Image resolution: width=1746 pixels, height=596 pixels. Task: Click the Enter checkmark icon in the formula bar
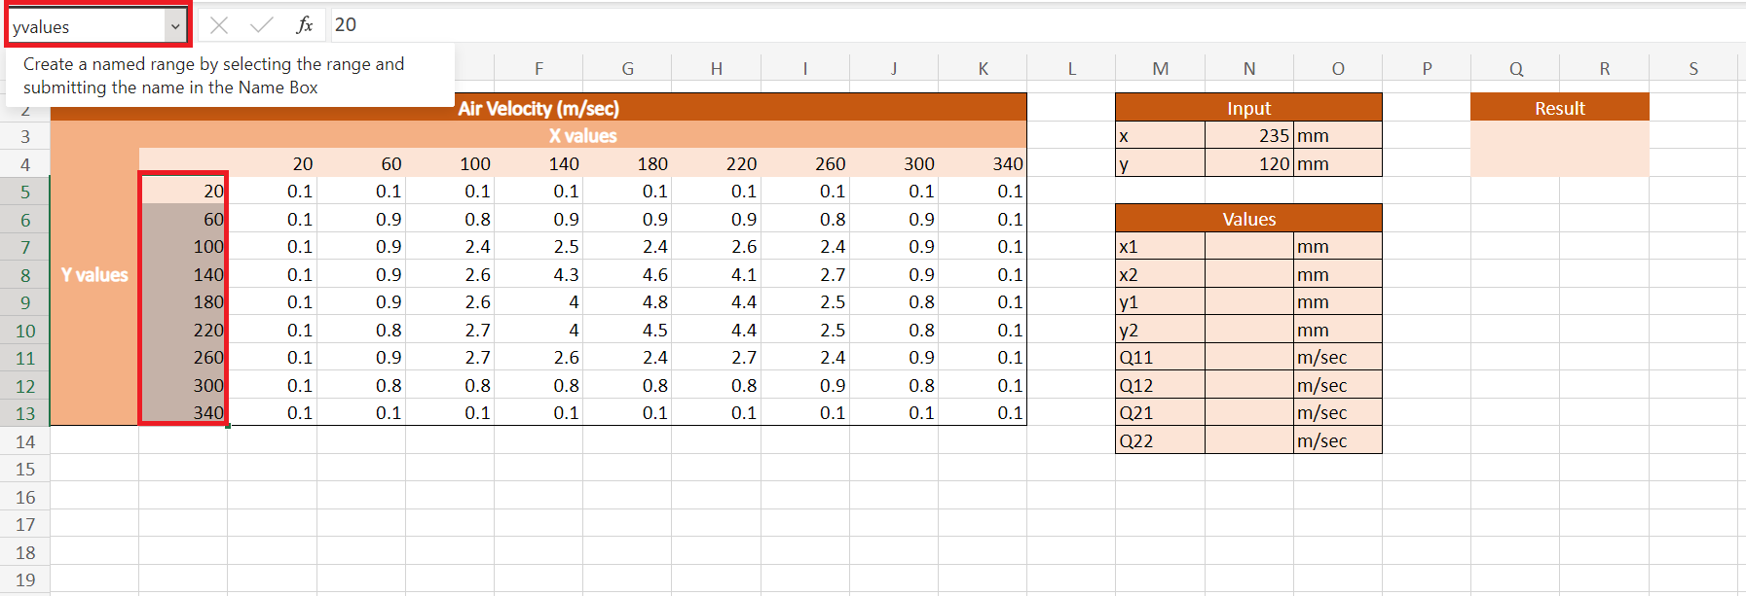[261, 25]
